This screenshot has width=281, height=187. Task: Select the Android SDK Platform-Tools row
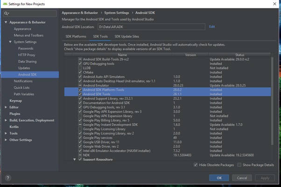point(168,90)
